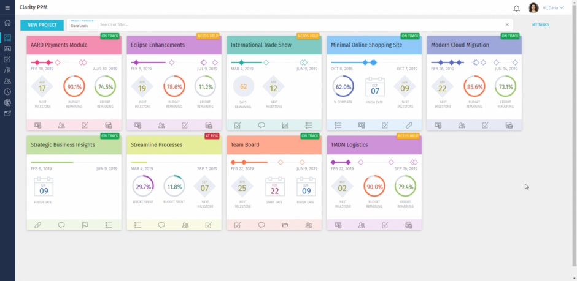Go to Home in the left sidebar
Screen dimensions: 577x281
click(x=7, y=23)
